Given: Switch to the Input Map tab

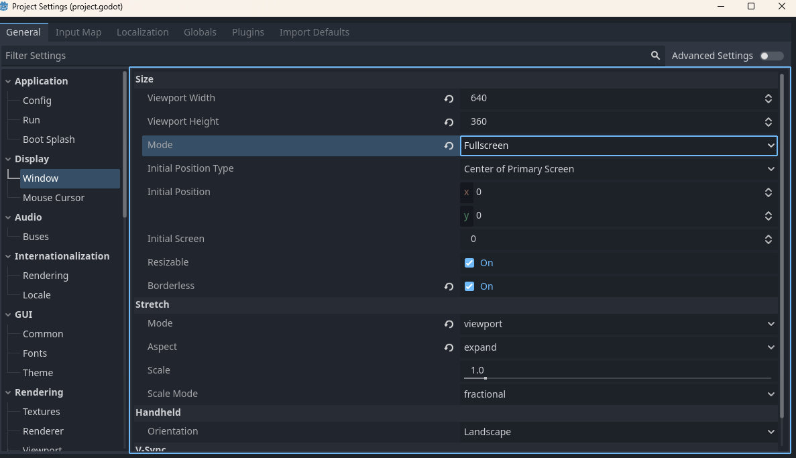Looking at the screenshot, I should 78,32.
